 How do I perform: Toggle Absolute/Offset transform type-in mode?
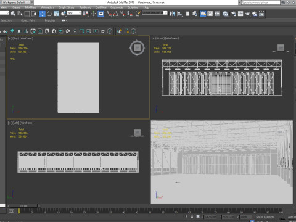[x=198, y=217]
